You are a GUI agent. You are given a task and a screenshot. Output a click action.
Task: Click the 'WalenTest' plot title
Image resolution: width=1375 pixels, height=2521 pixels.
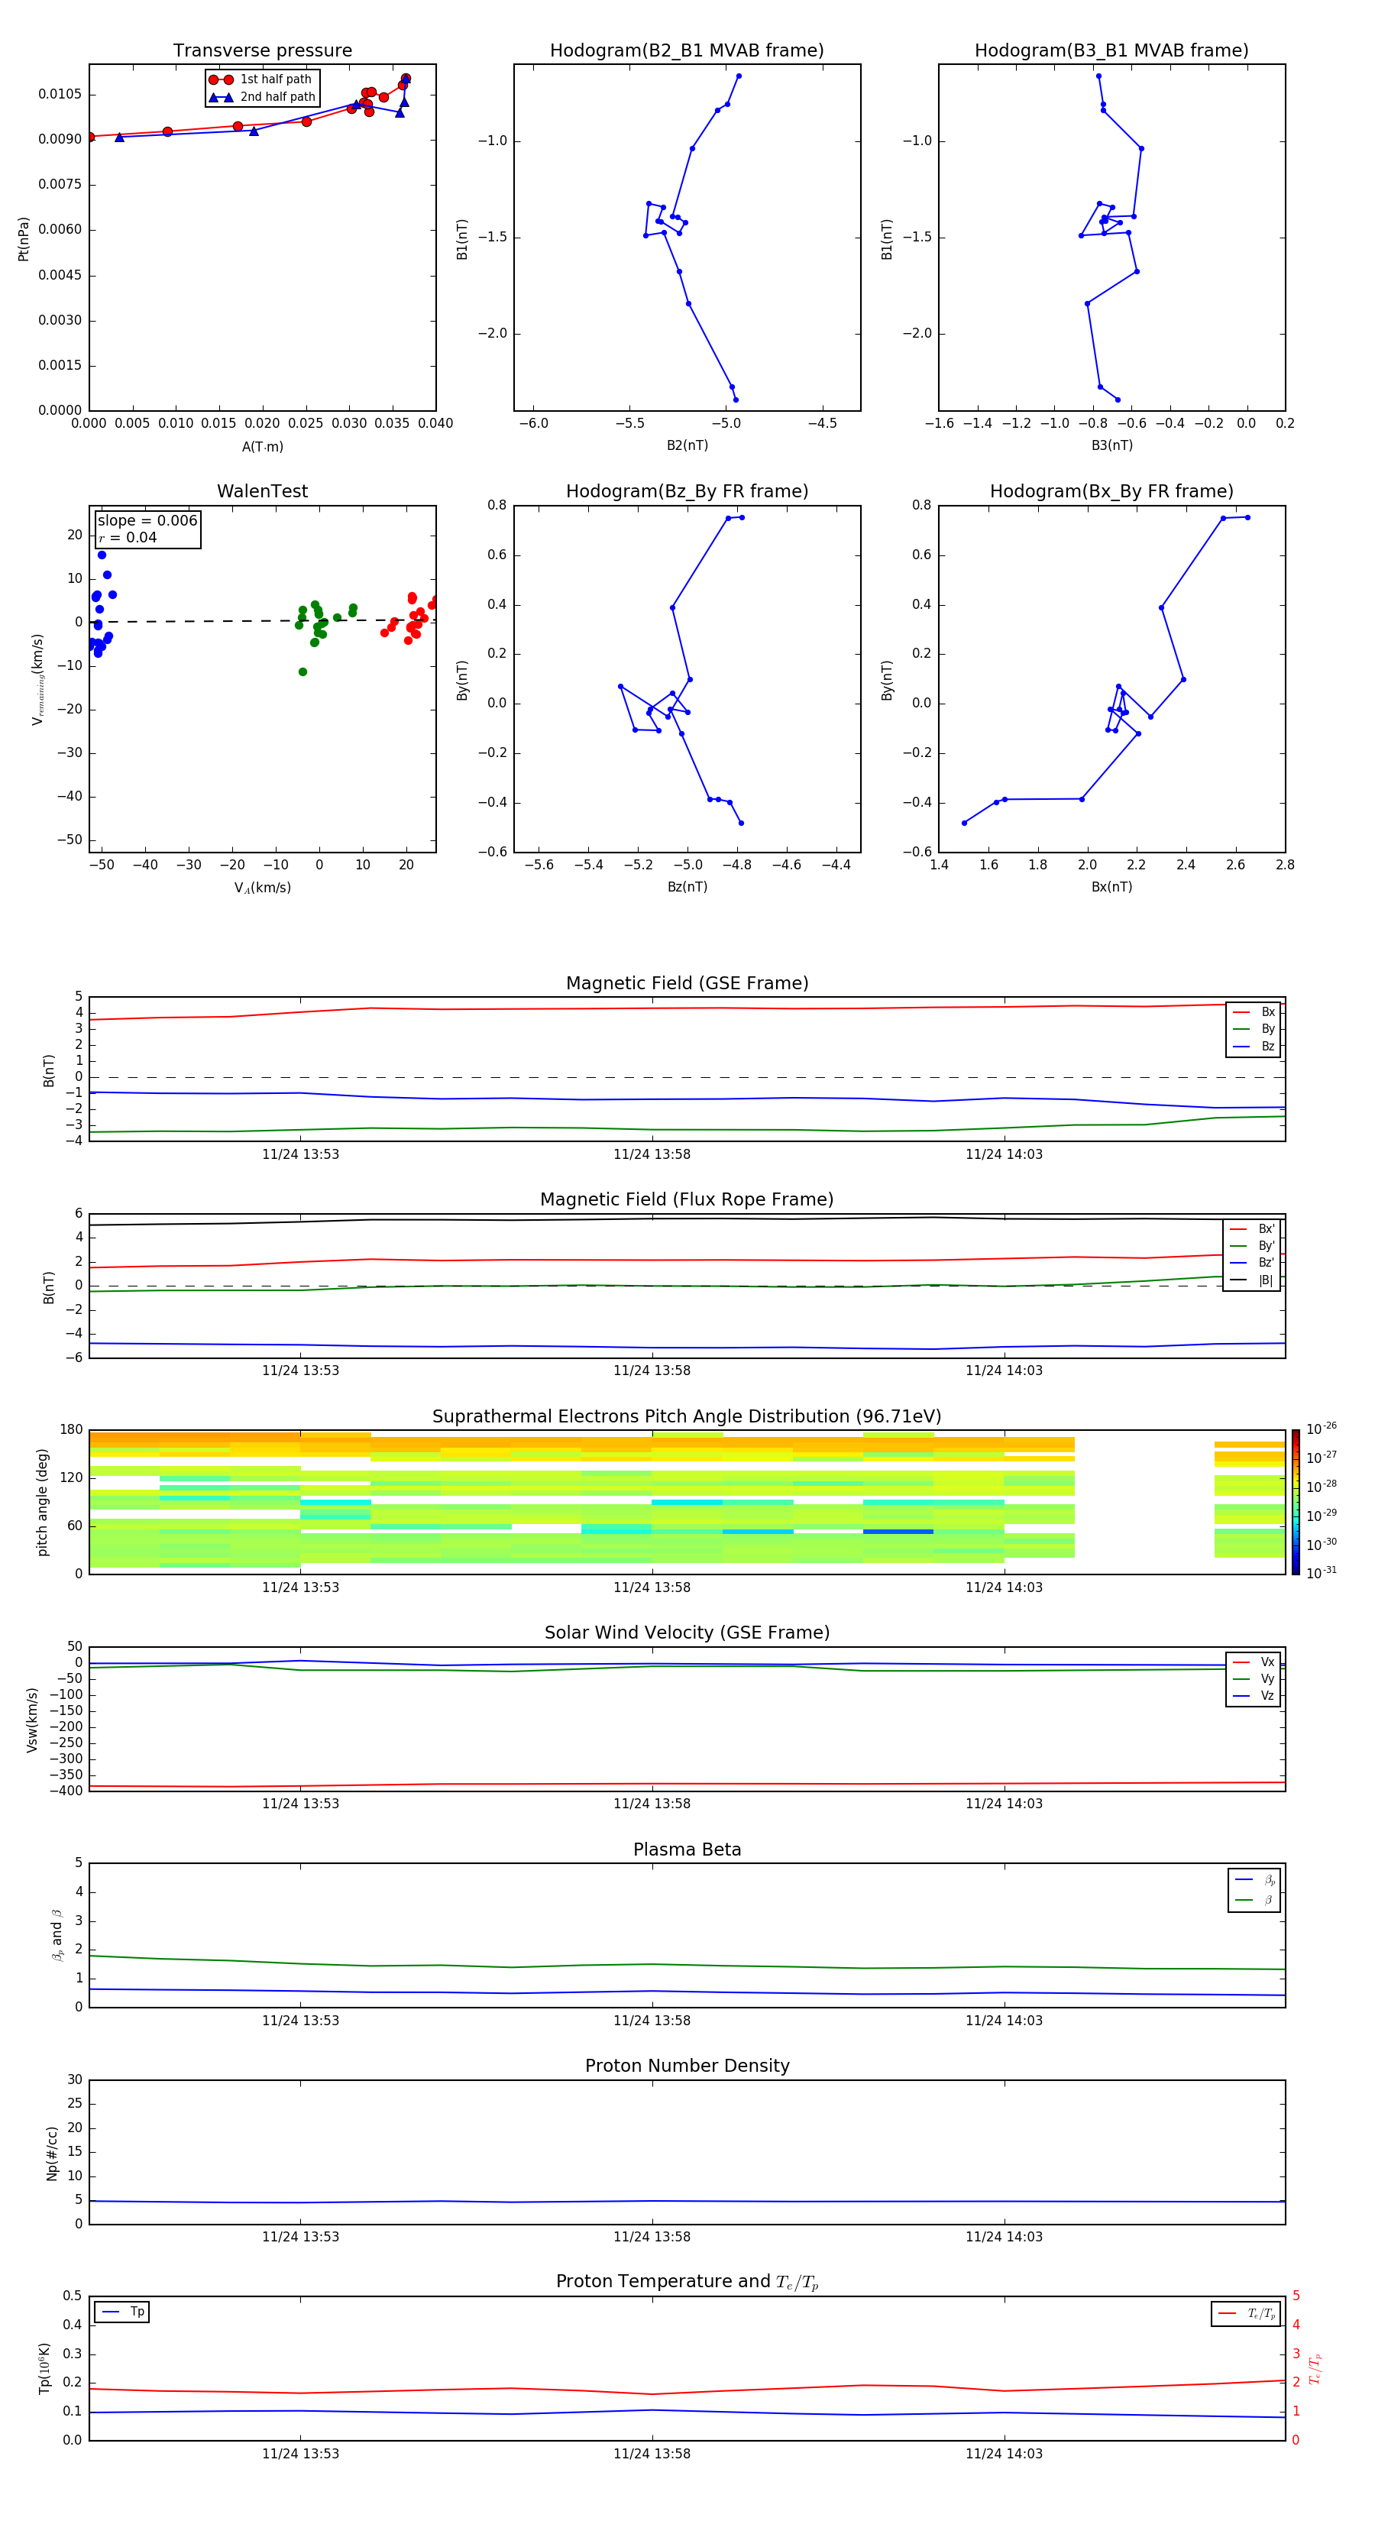click(x=262, y=491)
